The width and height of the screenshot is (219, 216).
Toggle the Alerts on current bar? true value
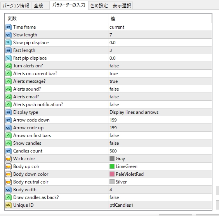pyautogui.click(x=160, y=74)
